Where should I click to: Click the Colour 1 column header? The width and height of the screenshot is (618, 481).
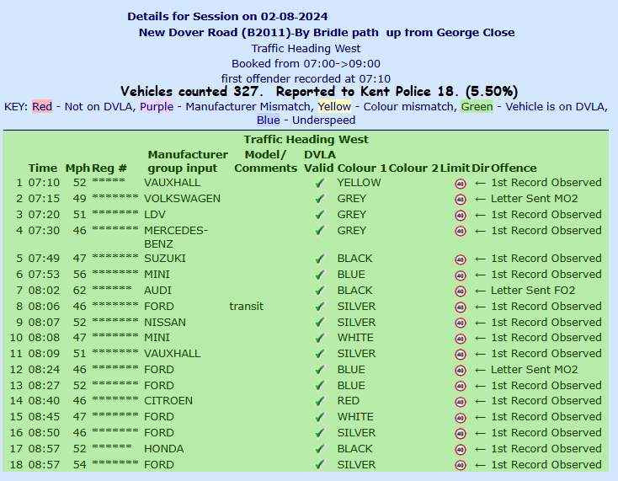[362, 168]
